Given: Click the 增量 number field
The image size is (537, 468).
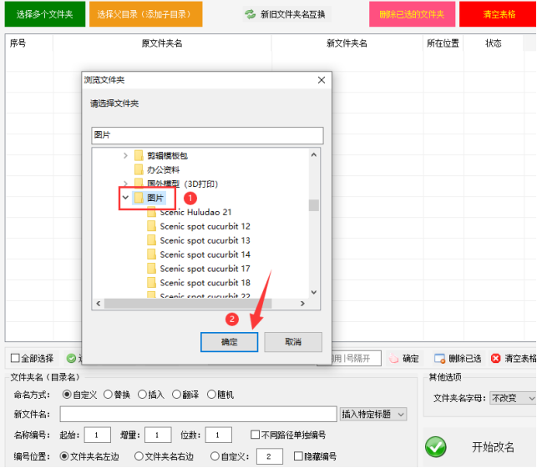Looking at the screenshot, I should [158, 435].
